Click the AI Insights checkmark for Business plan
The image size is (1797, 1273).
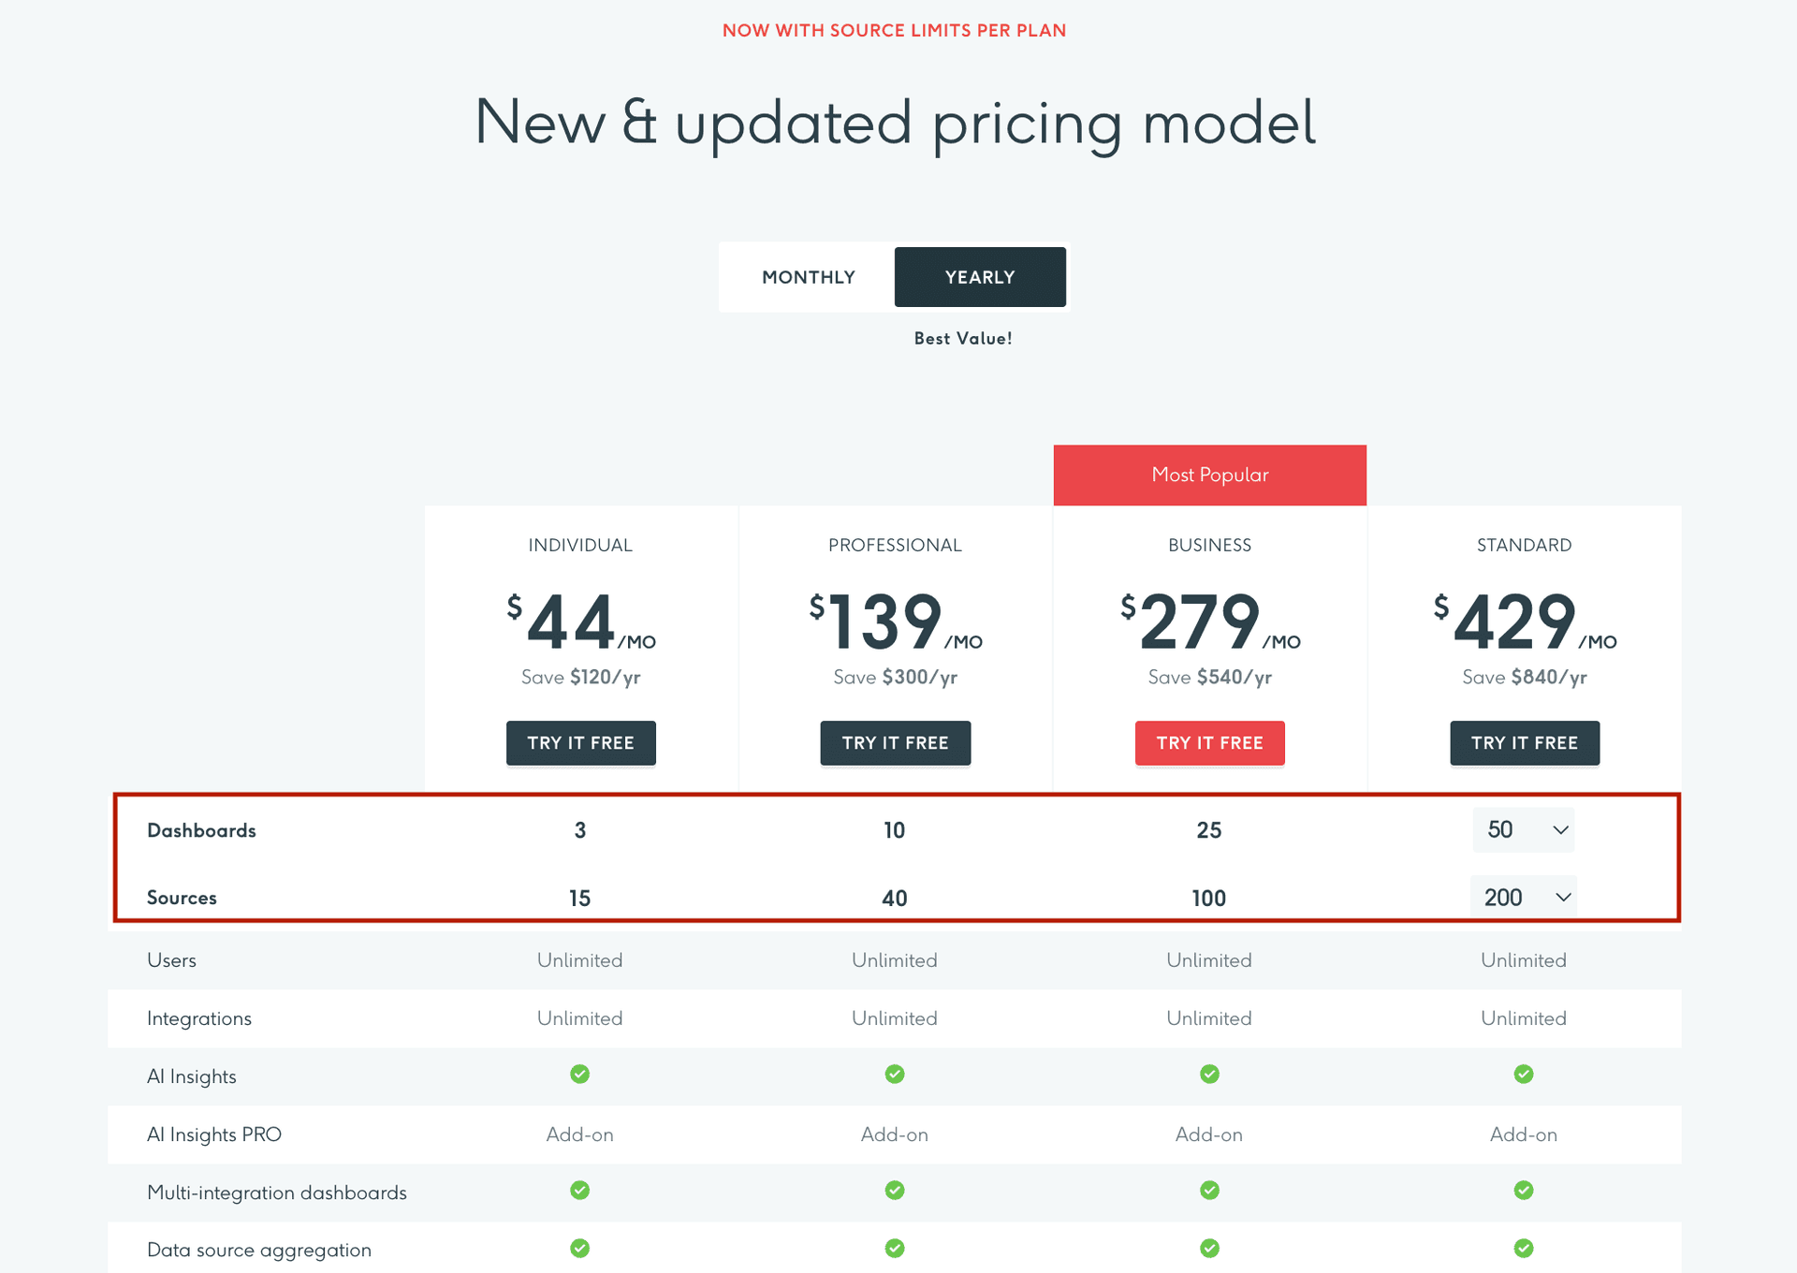point(1208,1075)
